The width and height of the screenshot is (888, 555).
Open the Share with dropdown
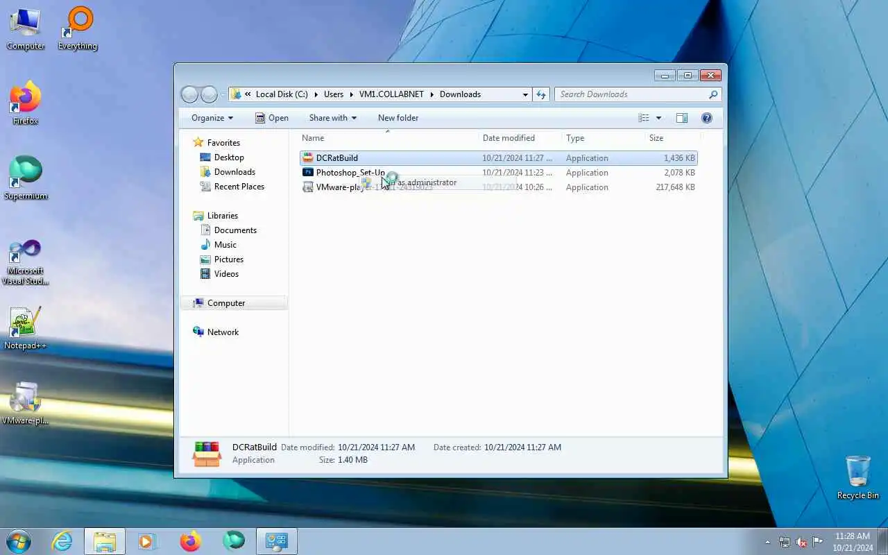pos(332,118)
